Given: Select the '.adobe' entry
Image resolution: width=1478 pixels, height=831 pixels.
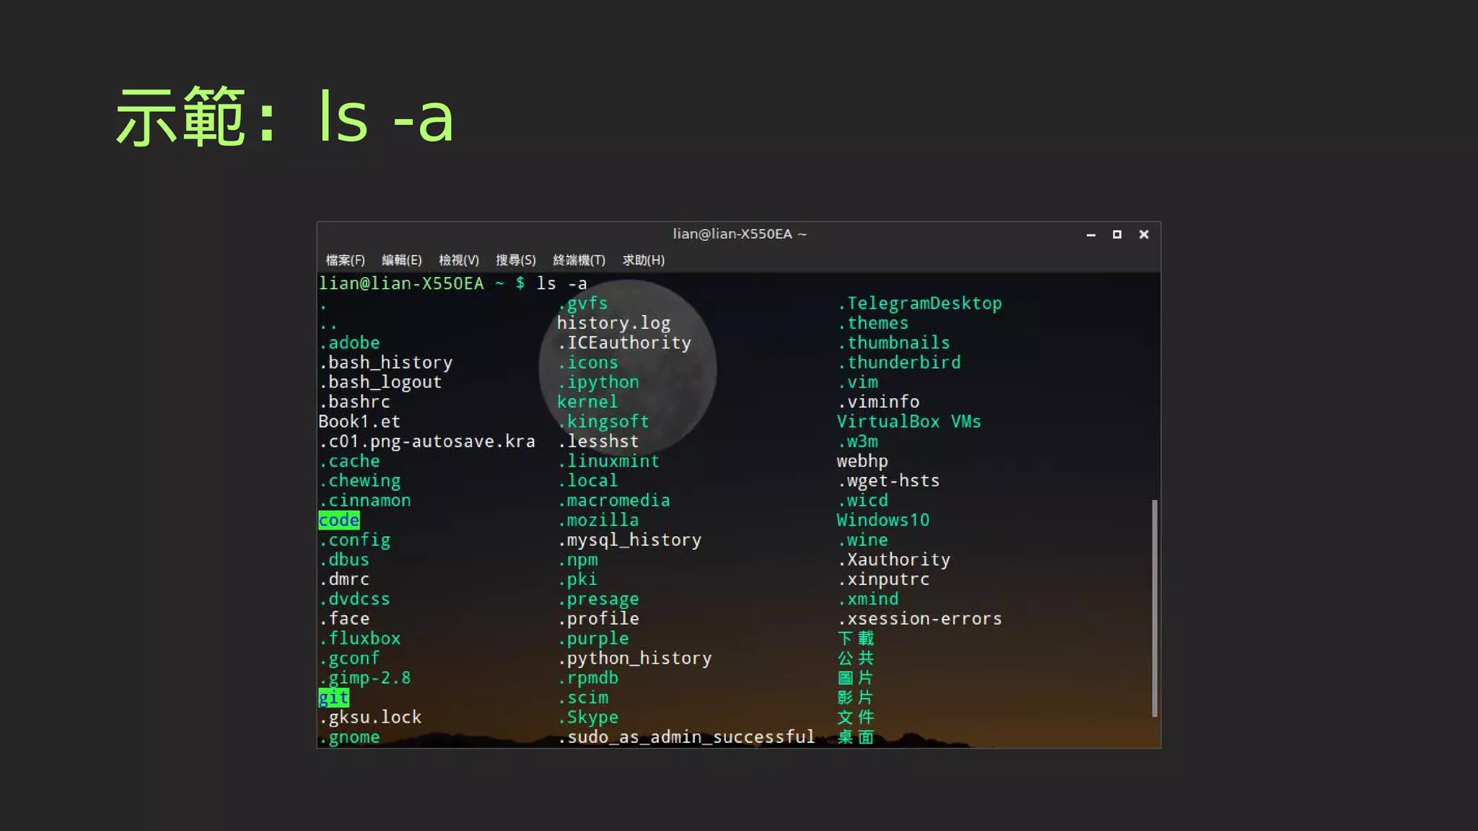Looking at the screenshot, I should 349,343.
